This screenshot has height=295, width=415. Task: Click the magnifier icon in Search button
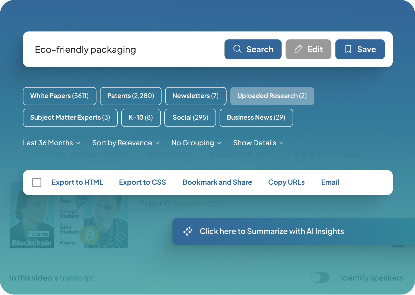tap(237, 49)
